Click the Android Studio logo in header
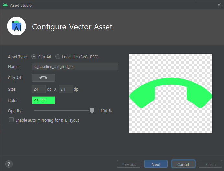Image resolution: width=224 pixels, height=171 pixels. click(x=17, y=26)
